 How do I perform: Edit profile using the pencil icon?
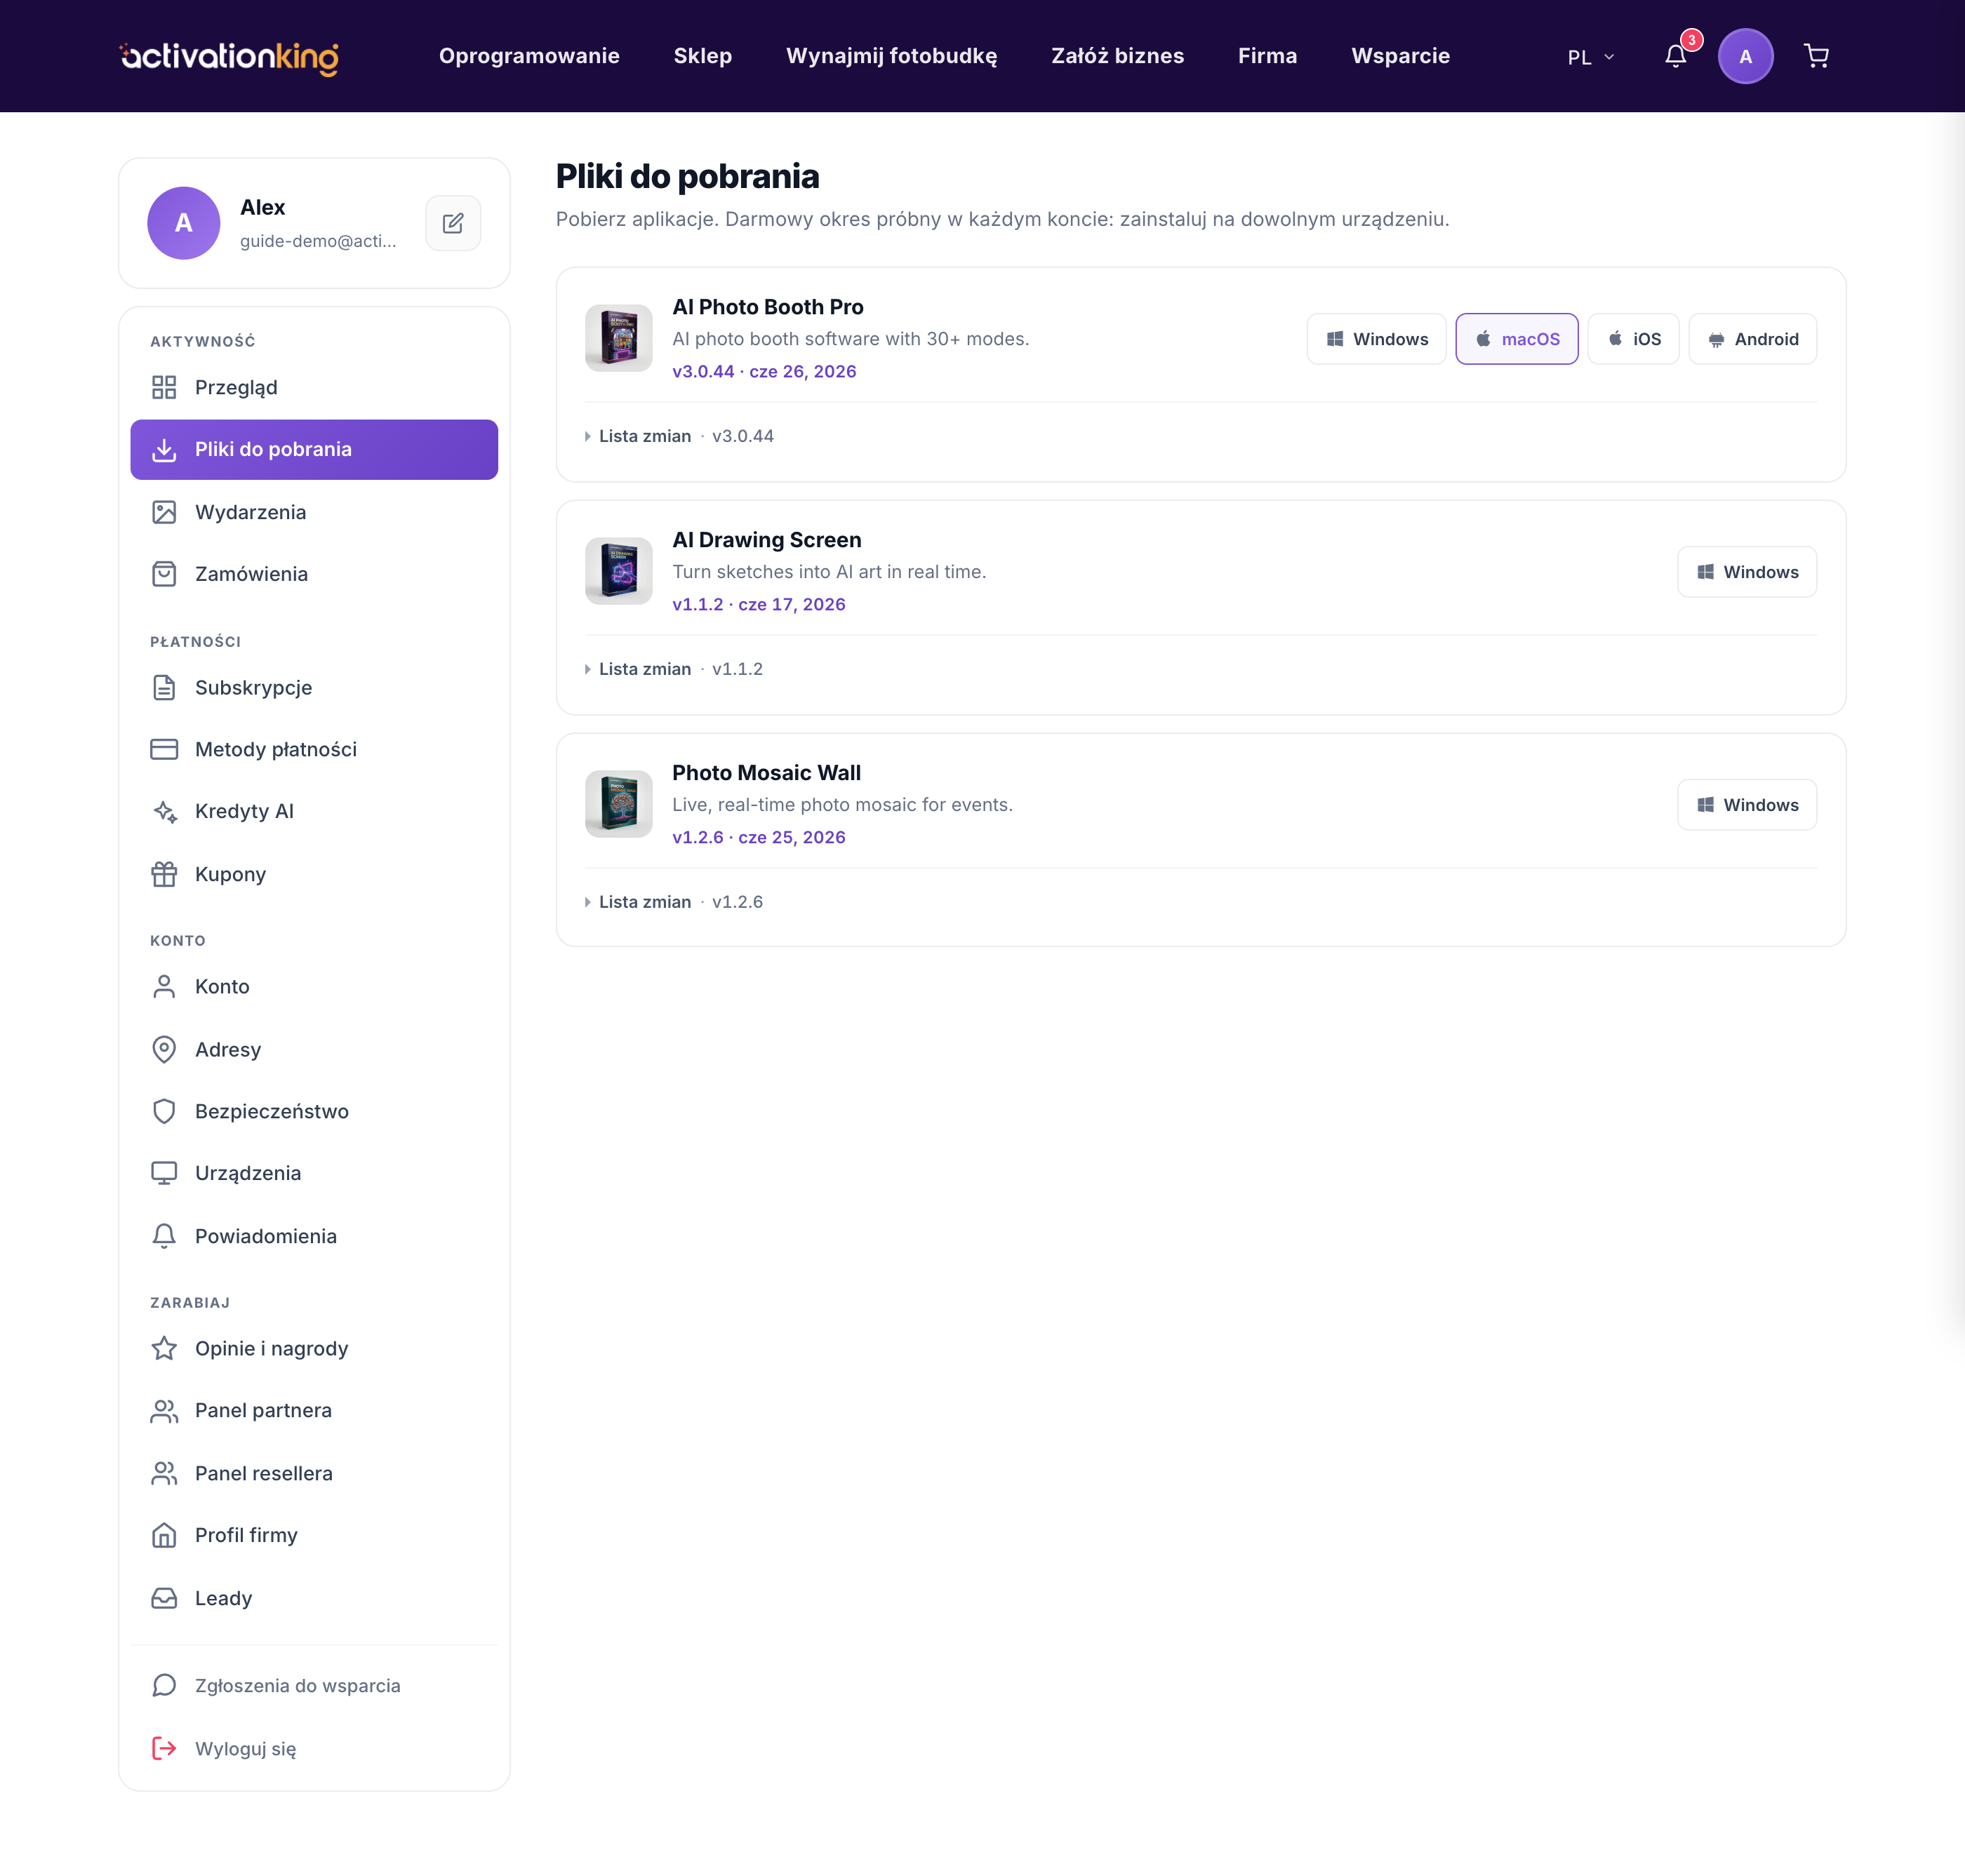[x=453, y=223]
